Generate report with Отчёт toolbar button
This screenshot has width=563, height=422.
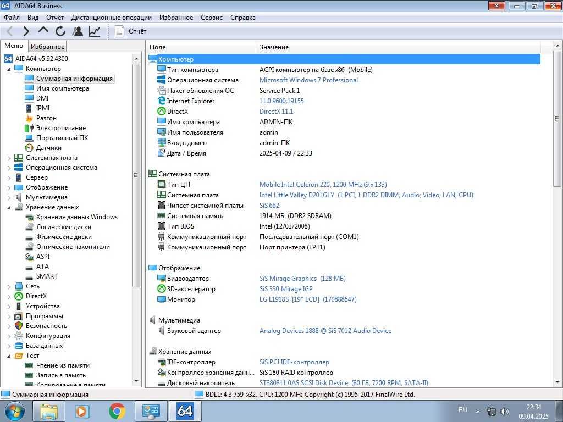[x=130, y=31]
